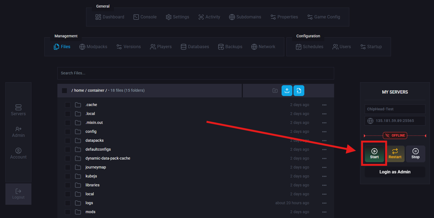Open the journeymap folder
This screenshot has height=218, width=434.
coord(96,167)
